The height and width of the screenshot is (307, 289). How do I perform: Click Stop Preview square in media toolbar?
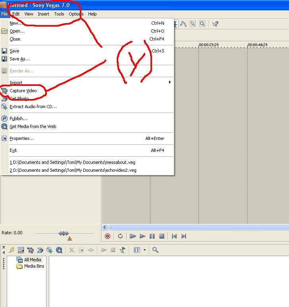coord(113,250)
